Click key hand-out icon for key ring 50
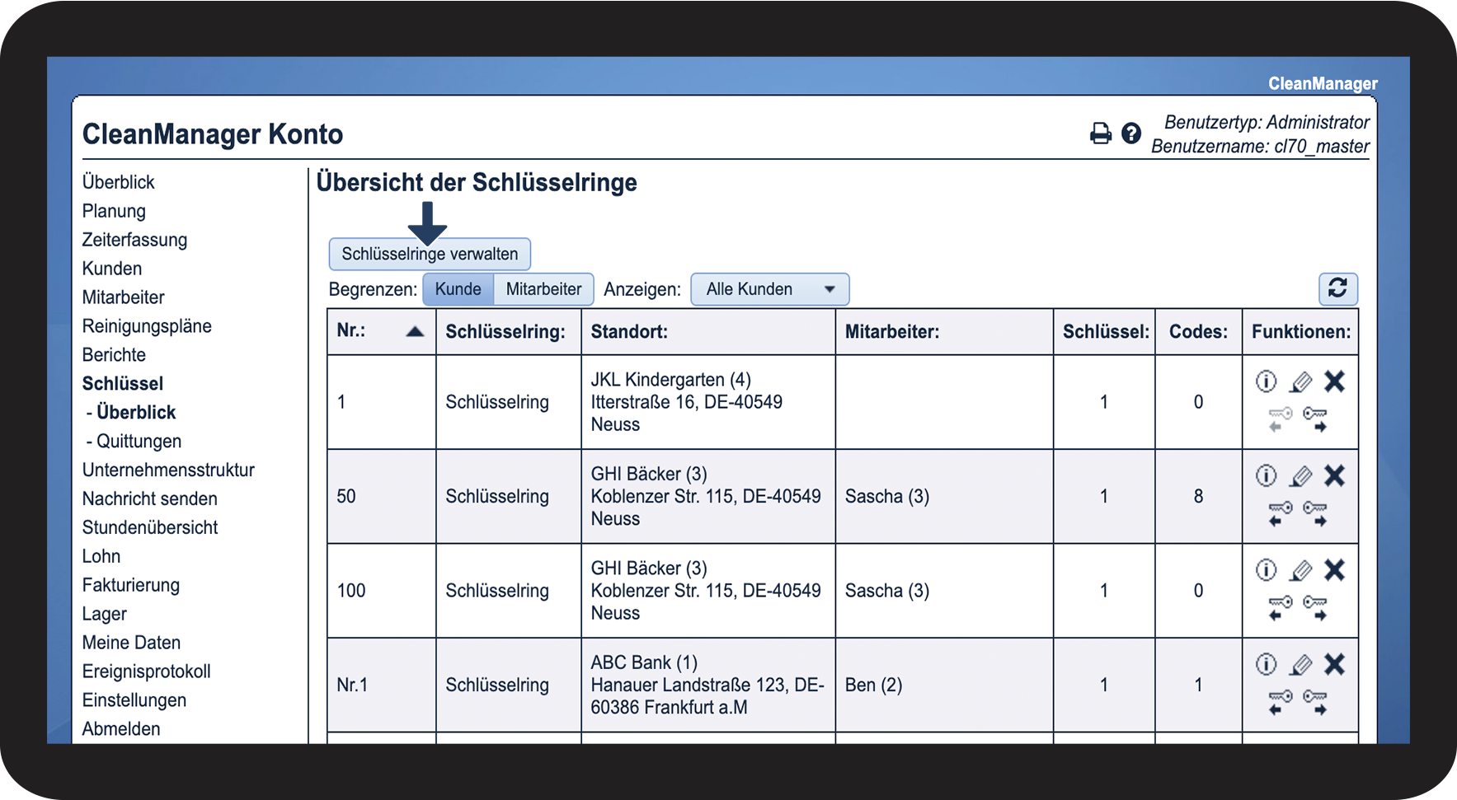The width and height of the screenshot is (1457, 800). tap(1315, 513)
